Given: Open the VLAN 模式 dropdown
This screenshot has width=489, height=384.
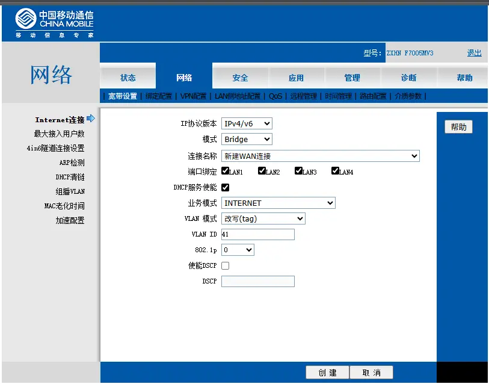Looking at the screenshot, I should pyautogui.click(x=263, y=218).
